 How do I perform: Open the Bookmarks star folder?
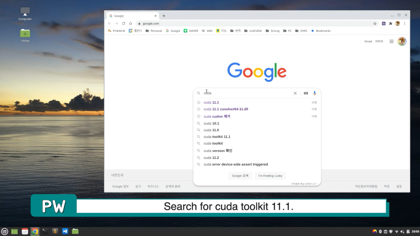(x=321, y=31)
